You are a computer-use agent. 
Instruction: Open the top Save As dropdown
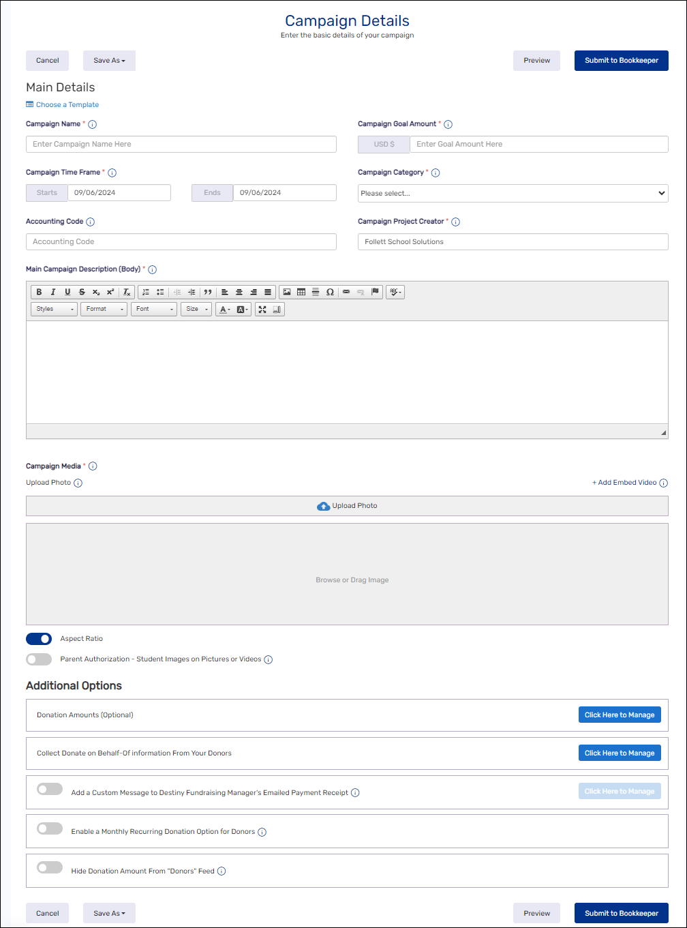point(109,61)
